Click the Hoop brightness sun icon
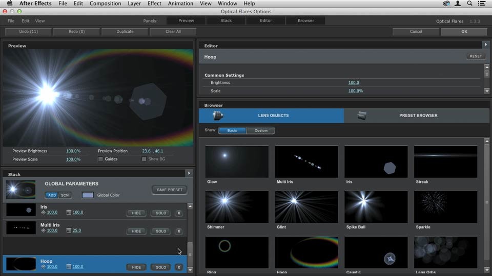 (43, 267)
